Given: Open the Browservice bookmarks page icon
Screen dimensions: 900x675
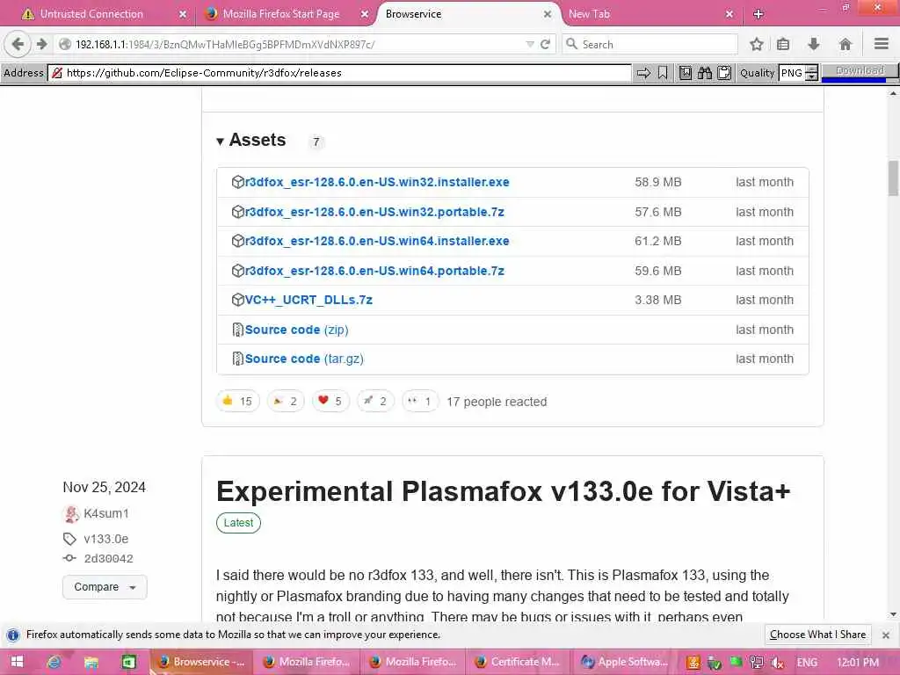Looking at the screenshot, I should [686, 73].
